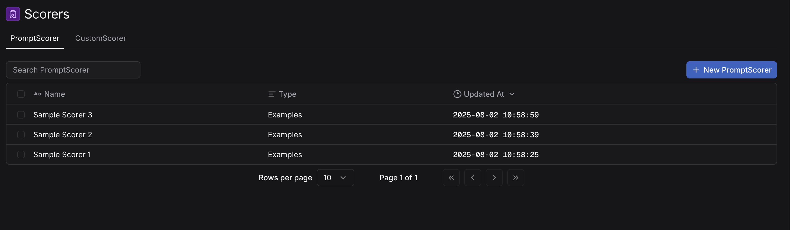Switch to the CustomScorer tab
Screen dimensions: 790x230
point(101,38)
